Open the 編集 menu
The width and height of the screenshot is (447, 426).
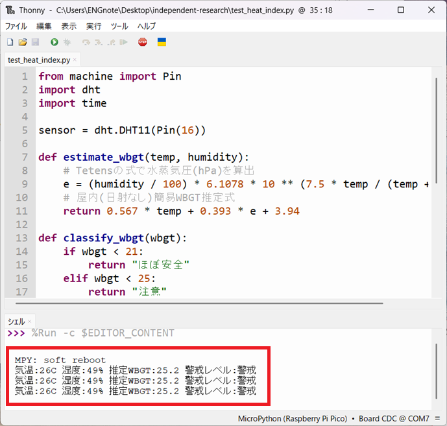point(44,26)
